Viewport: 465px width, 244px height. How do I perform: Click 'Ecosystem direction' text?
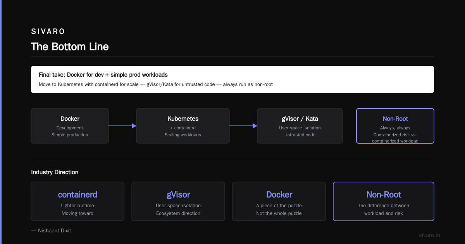pyautogui.click(x=178, y=213)
